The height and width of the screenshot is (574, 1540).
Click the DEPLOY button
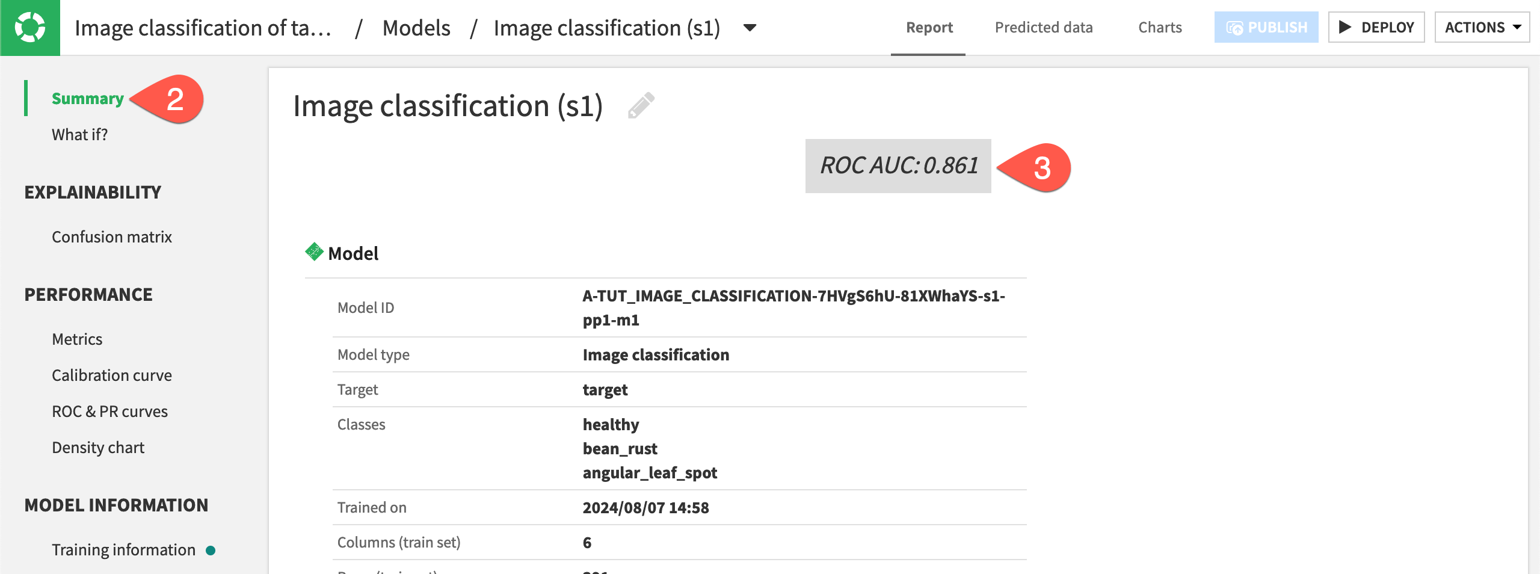(x=1377, y=26)
